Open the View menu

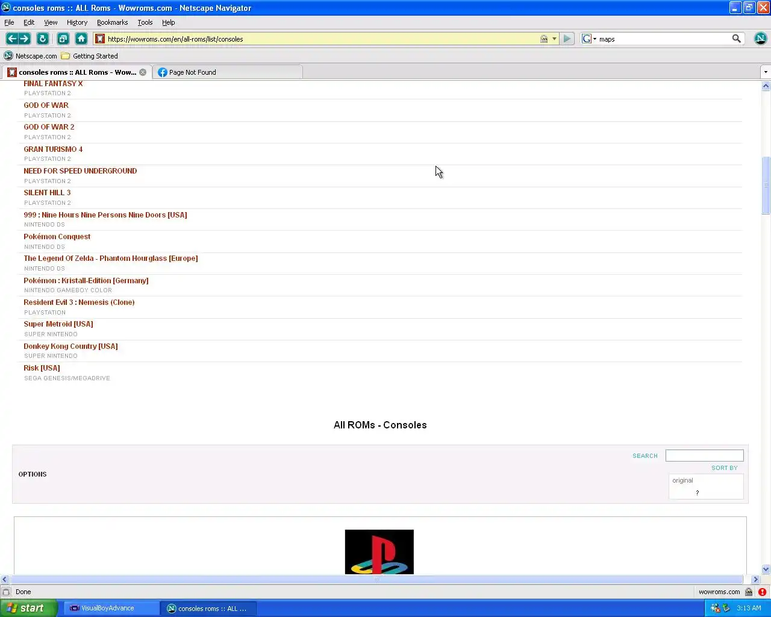coord(51,22)
